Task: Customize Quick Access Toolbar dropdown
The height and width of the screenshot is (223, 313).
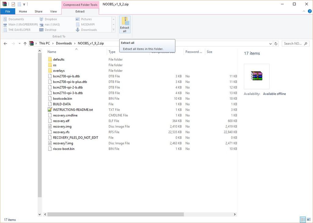Action: 24,4
